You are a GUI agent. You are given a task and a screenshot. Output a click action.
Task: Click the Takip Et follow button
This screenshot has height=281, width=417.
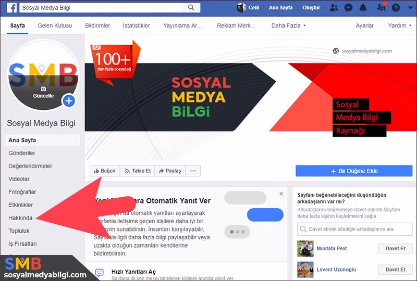tap(138, 171)
